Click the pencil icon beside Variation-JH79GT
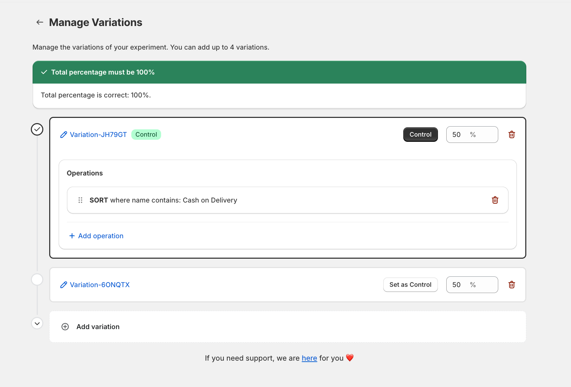571x387 pixels. click(63, 135)
